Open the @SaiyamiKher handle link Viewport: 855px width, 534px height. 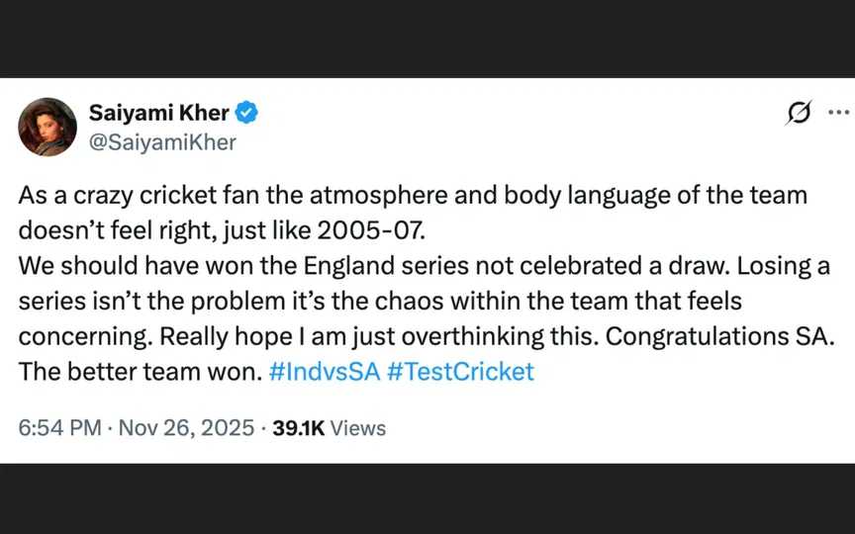[x=162, y=142]
